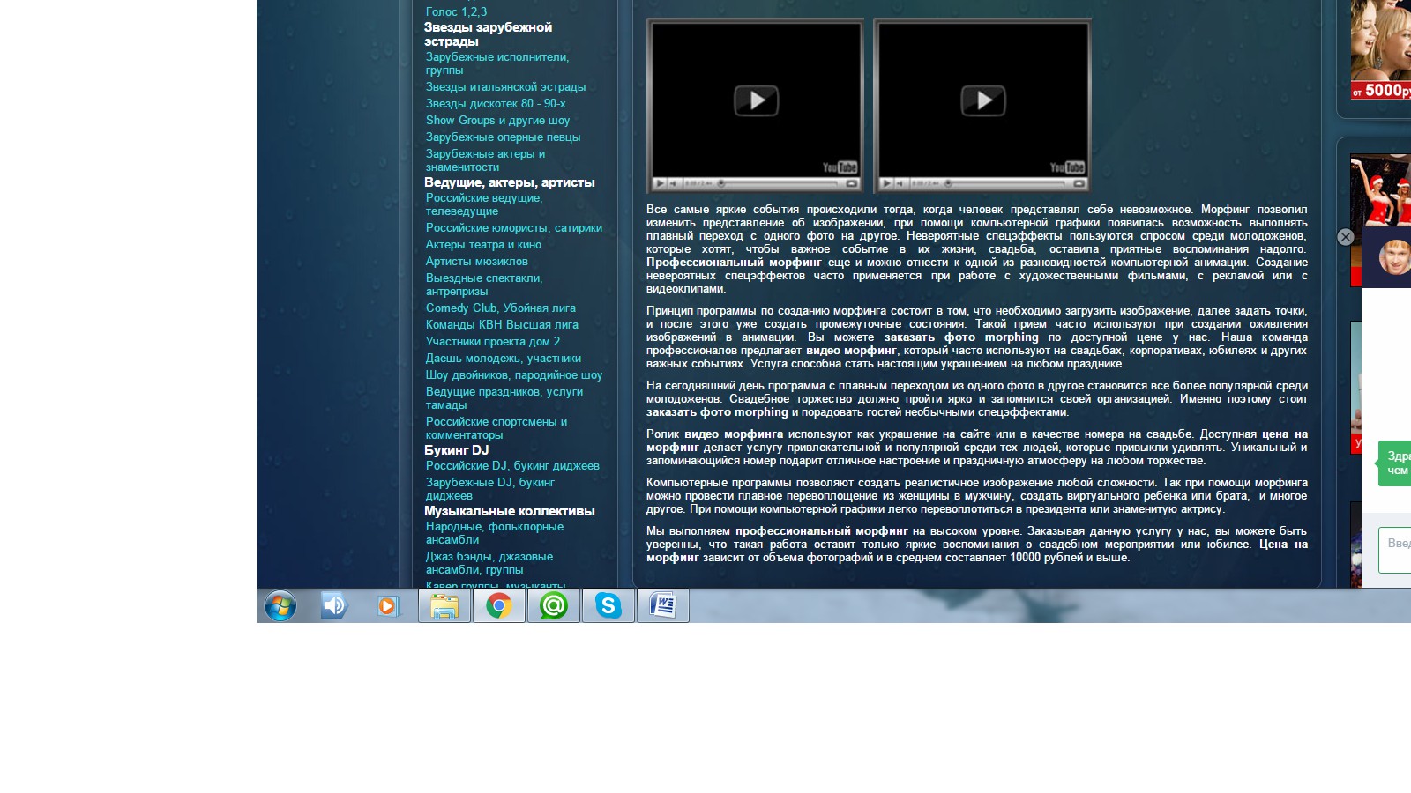
Task: Open 'Зарубежные исполнители, группы' link
Action: pyautogui.click(x=497, y=63)
